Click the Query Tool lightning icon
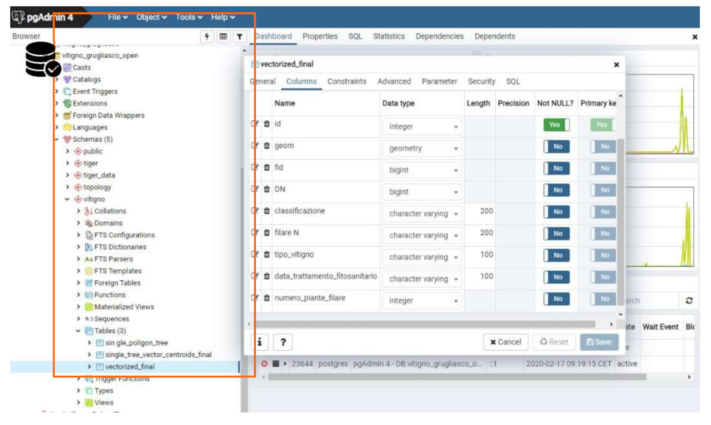The width and height of the screenshot is (711, 425). [207, 37]
